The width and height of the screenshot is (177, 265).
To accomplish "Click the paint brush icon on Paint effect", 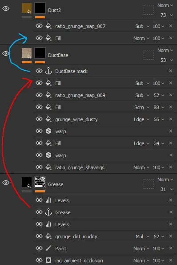I will (x=48, y=248).
